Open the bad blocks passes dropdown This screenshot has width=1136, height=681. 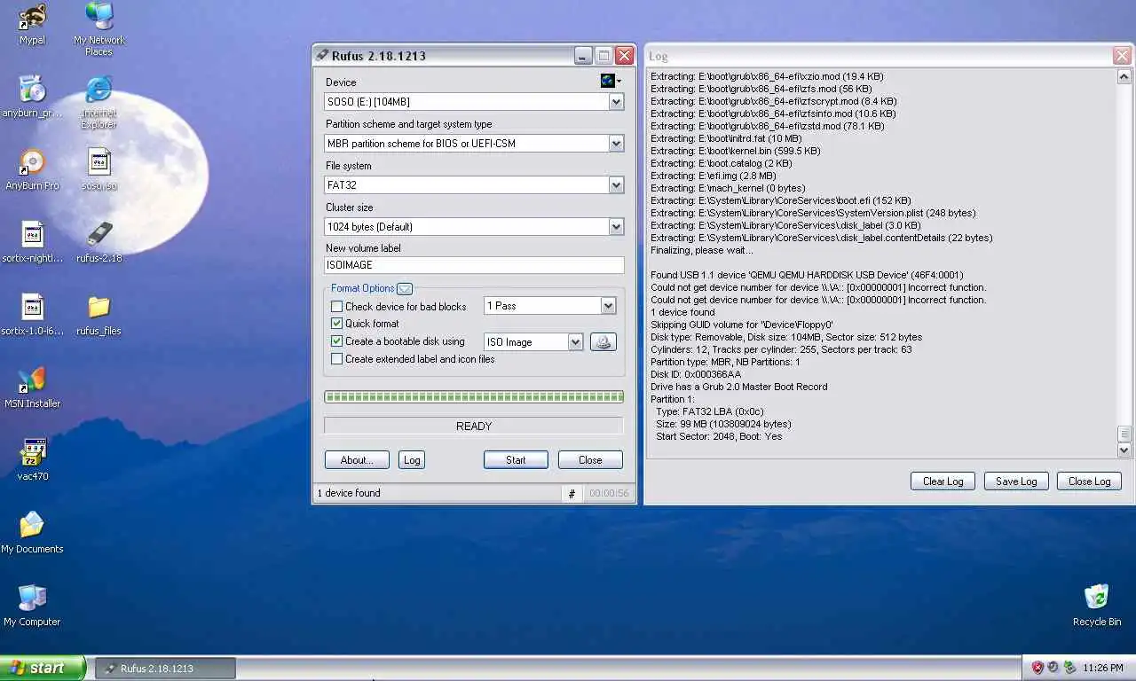(608, 306)
